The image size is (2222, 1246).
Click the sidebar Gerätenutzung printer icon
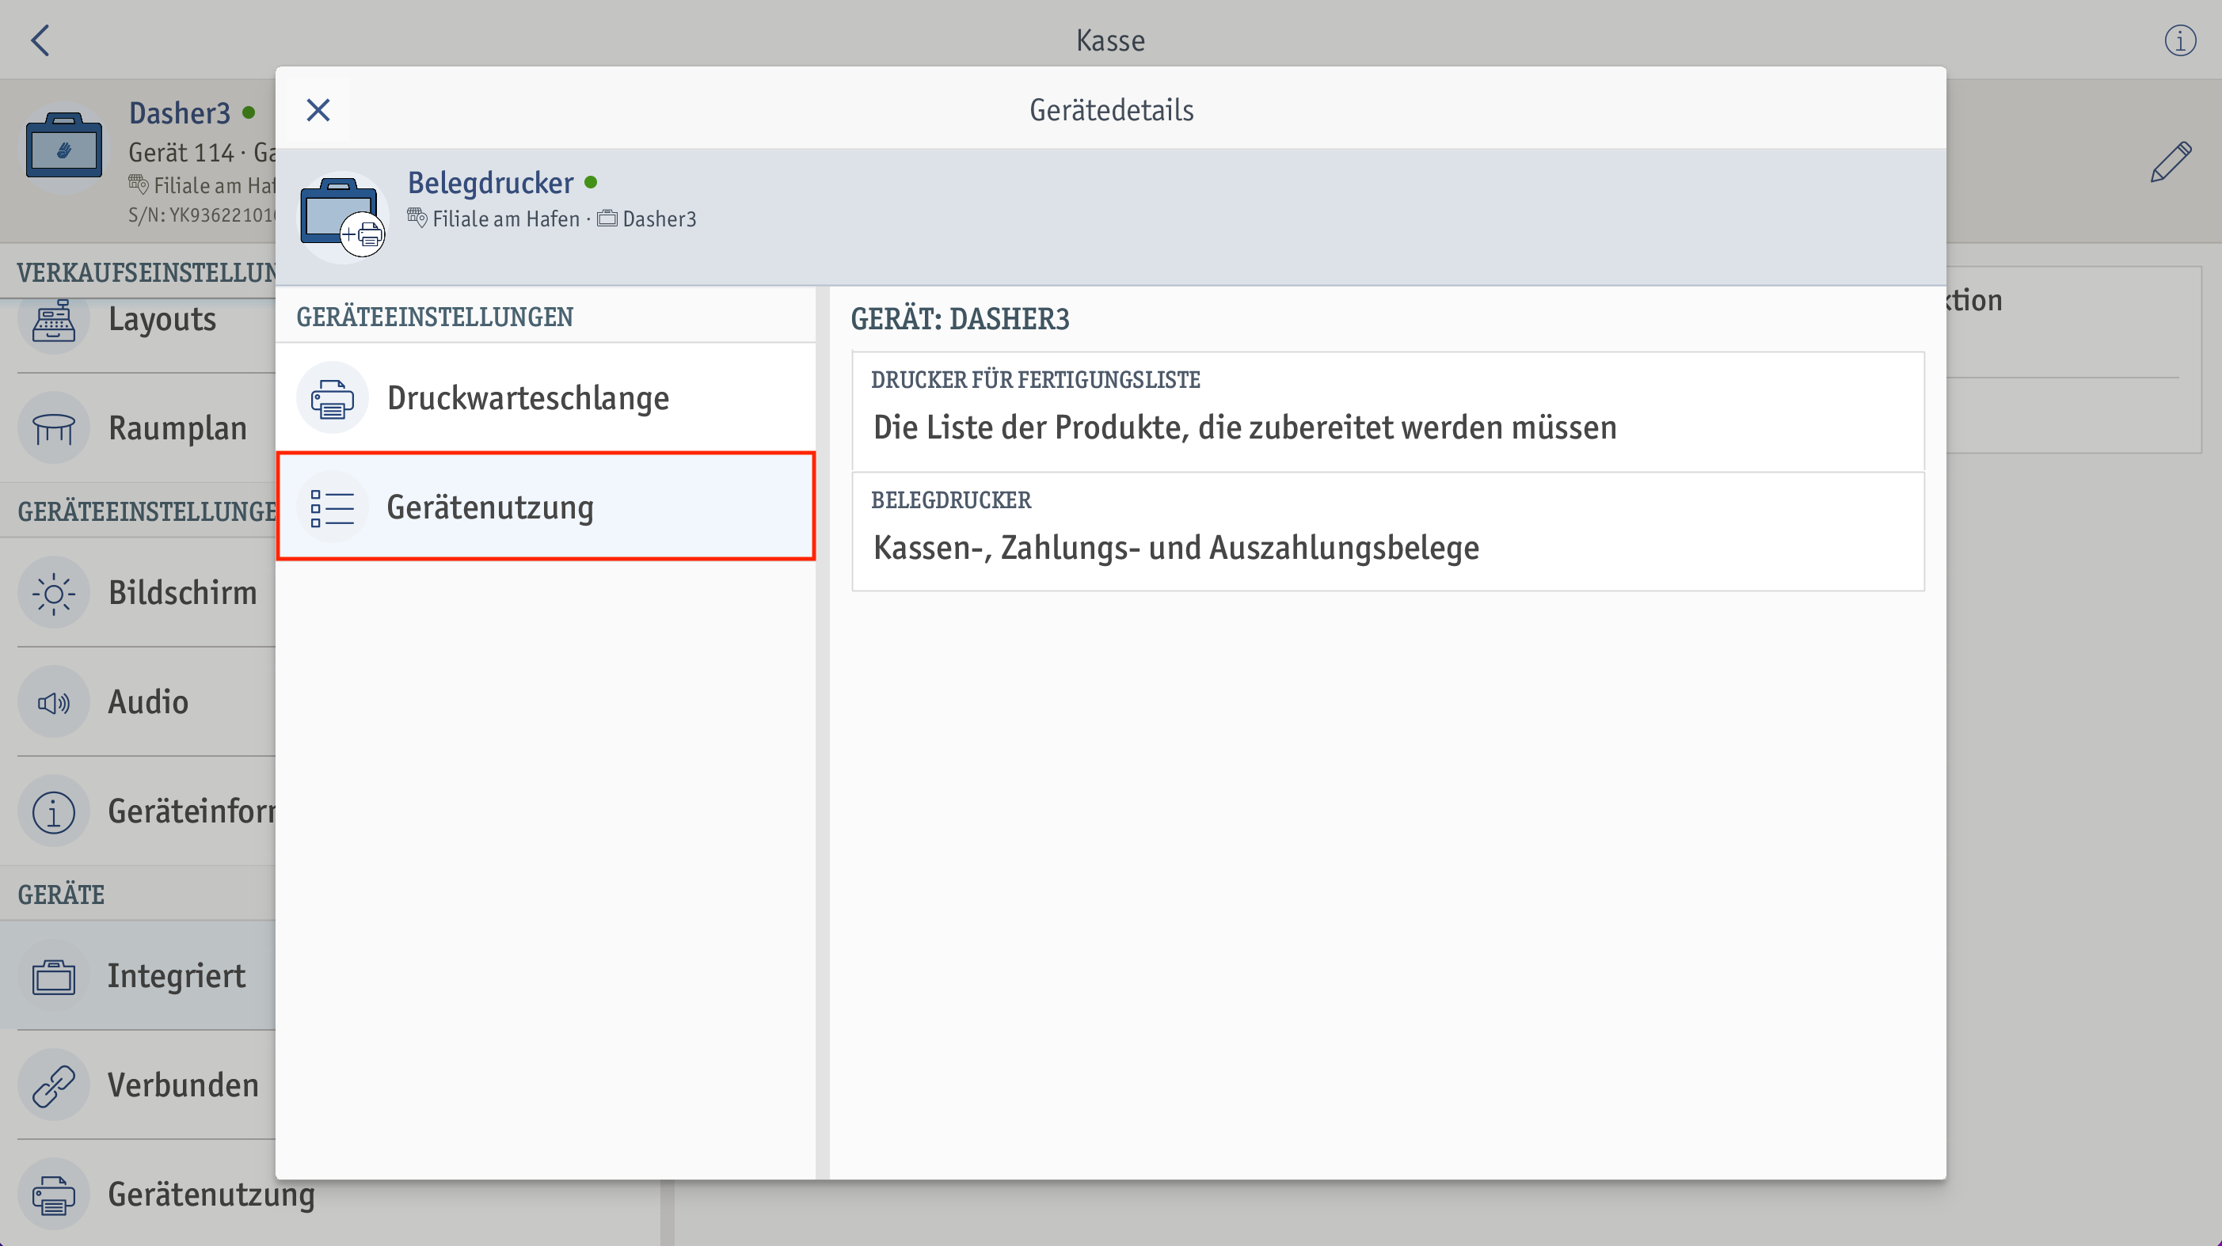click(54, 1195)
